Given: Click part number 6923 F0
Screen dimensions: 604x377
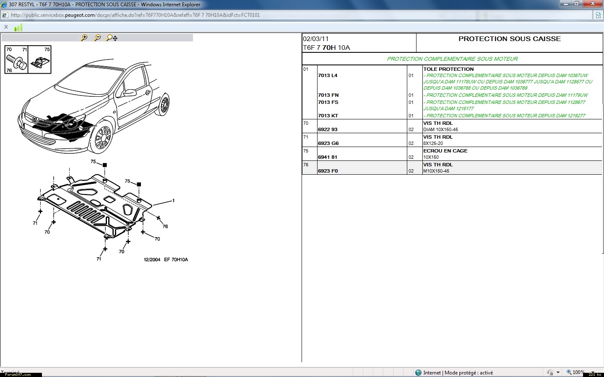Looking at the screenshot, I should coord(328,171).
